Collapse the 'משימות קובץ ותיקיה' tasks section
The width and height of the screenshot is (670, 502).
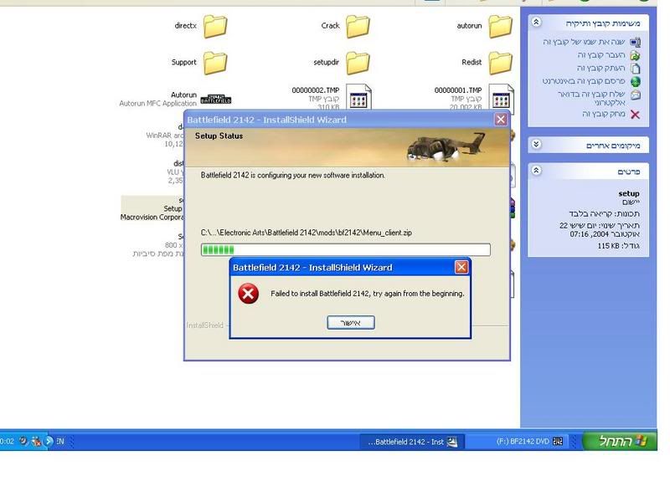pyautogui.click(x=536, y=23)
